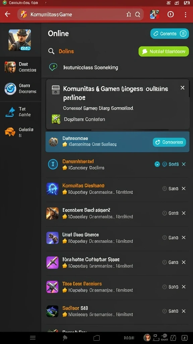Toggle the radio in Unal Deea Ghance row
The height and width of the screenshot is (344, 193).
[x=165, y=238]
